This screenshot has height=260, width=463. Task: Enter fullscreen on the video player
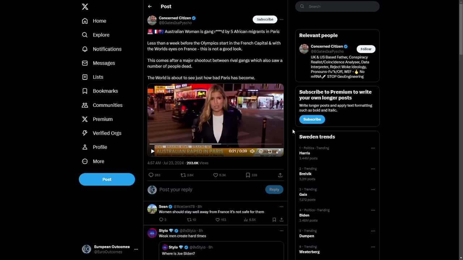point(278,151)
